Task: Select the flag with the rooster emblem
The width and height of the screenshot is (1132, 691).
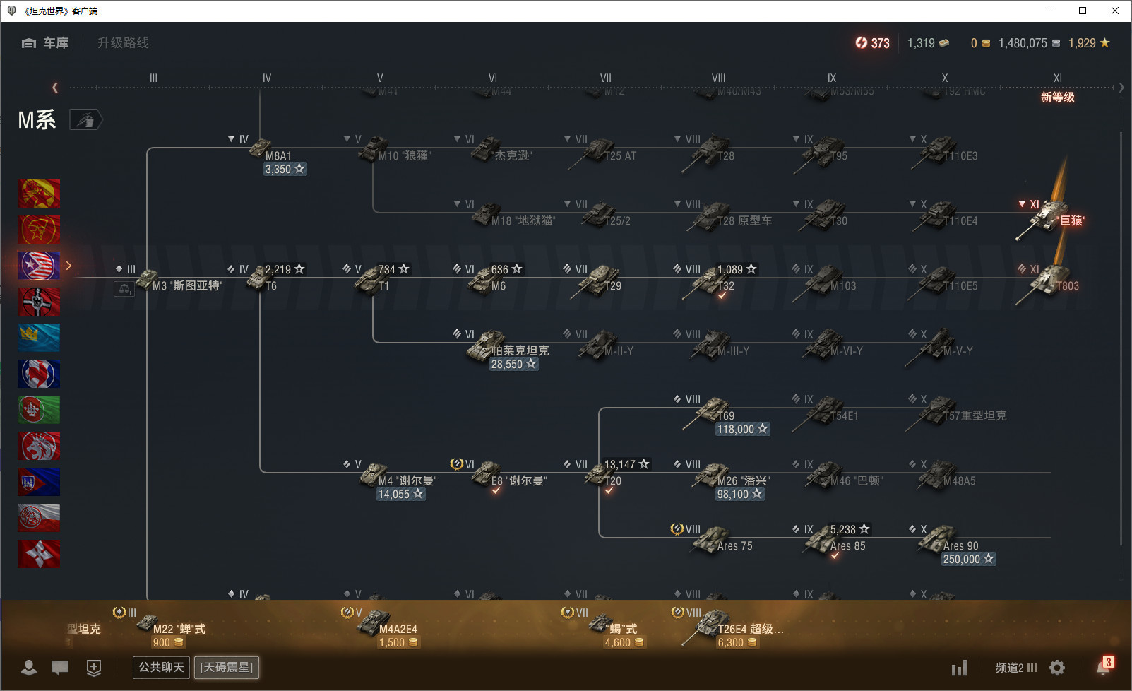Action: (39, 374)
